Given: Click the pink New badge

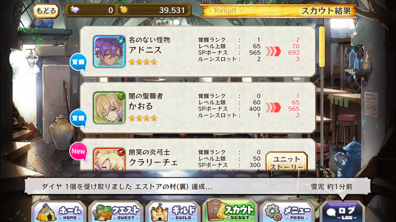Looking at the screenshot, I should 79,151.
